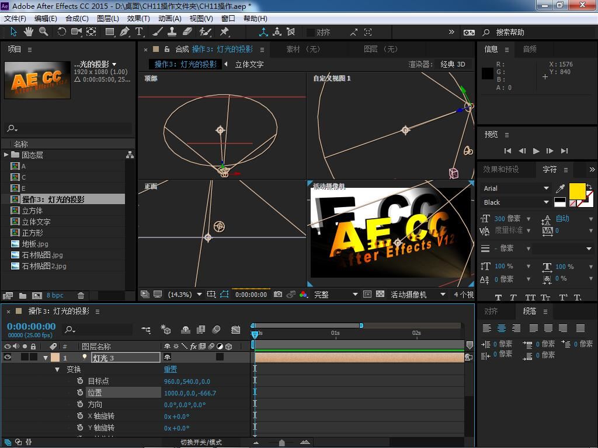
Task: Expand hidden toolbar options chevron
Action: [451, 32]
